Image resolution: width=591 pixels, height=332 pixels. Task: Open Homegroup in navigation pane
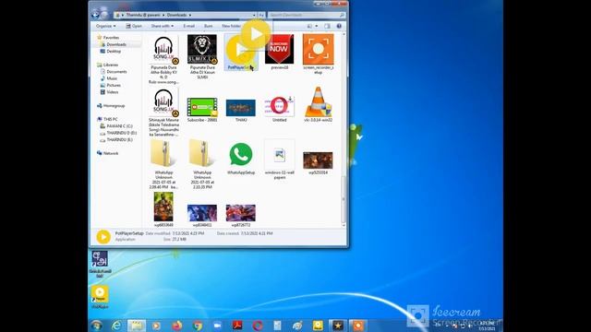[114, 106]
